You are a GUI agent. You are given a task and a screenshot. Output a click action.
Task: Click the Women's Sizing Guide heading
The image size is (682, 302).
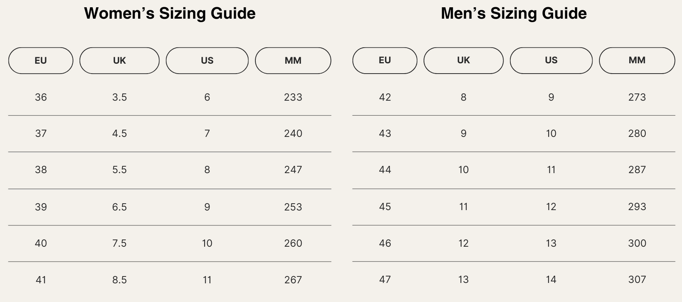point(170,13)
